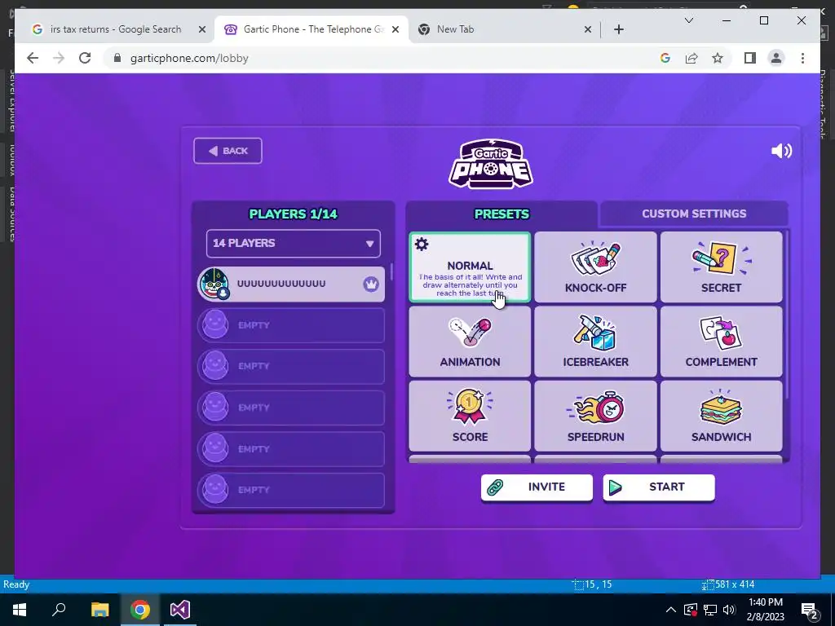Open Chrome tab search chevron

(688, 20)
